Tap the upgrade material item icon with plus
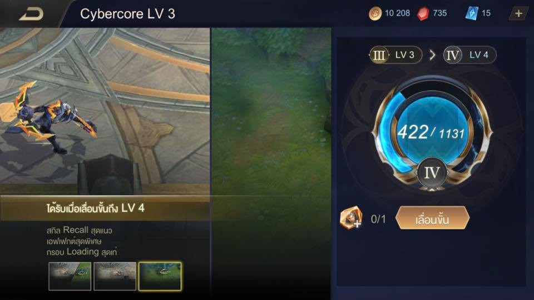Screen dimensions: 534x300 (x=351, y=218)
